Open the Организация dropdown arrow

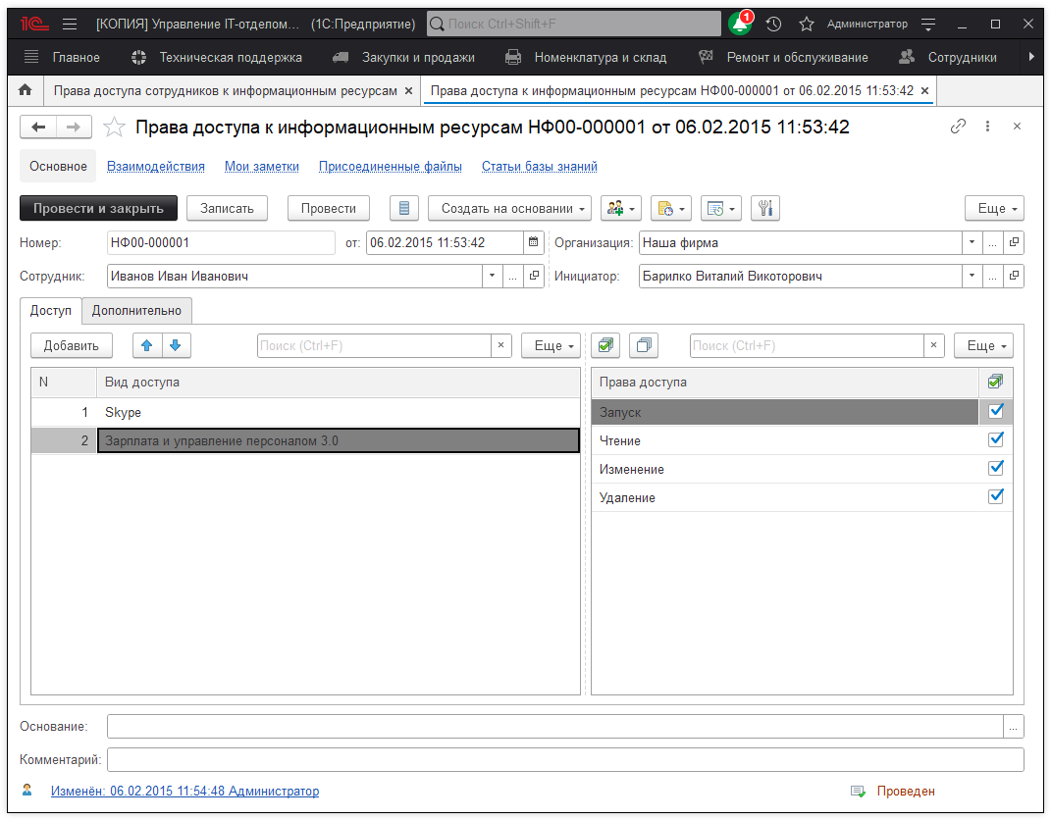[972, 243]
